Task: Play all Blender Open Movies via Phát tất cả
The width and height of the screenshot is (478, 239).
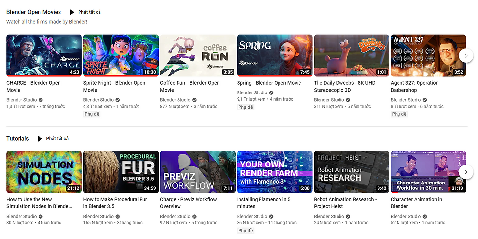Action: 89,12
